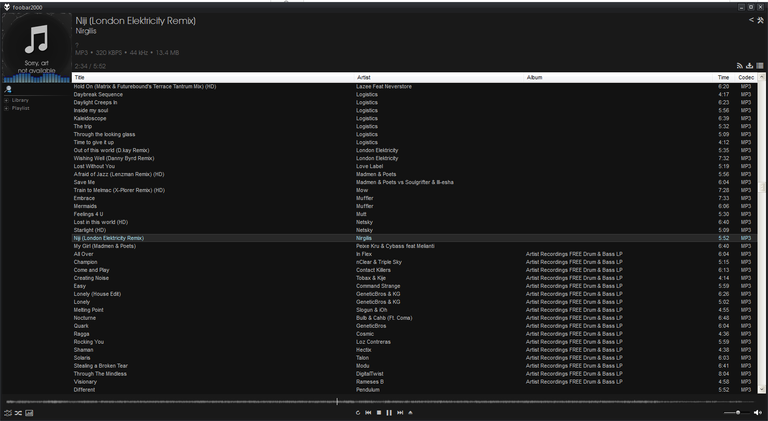768x421 pixels.
Task: Click the search magnifier icon in the sidebar
Action: (7, 90)
